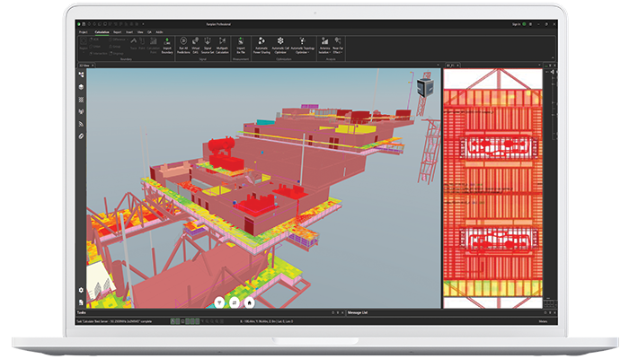Open the Virtual DAS tool

195,45
